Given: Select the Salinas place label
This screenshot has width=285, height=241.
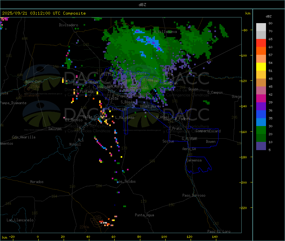Looking at the screenshot, I should click(x=55, y=129).
